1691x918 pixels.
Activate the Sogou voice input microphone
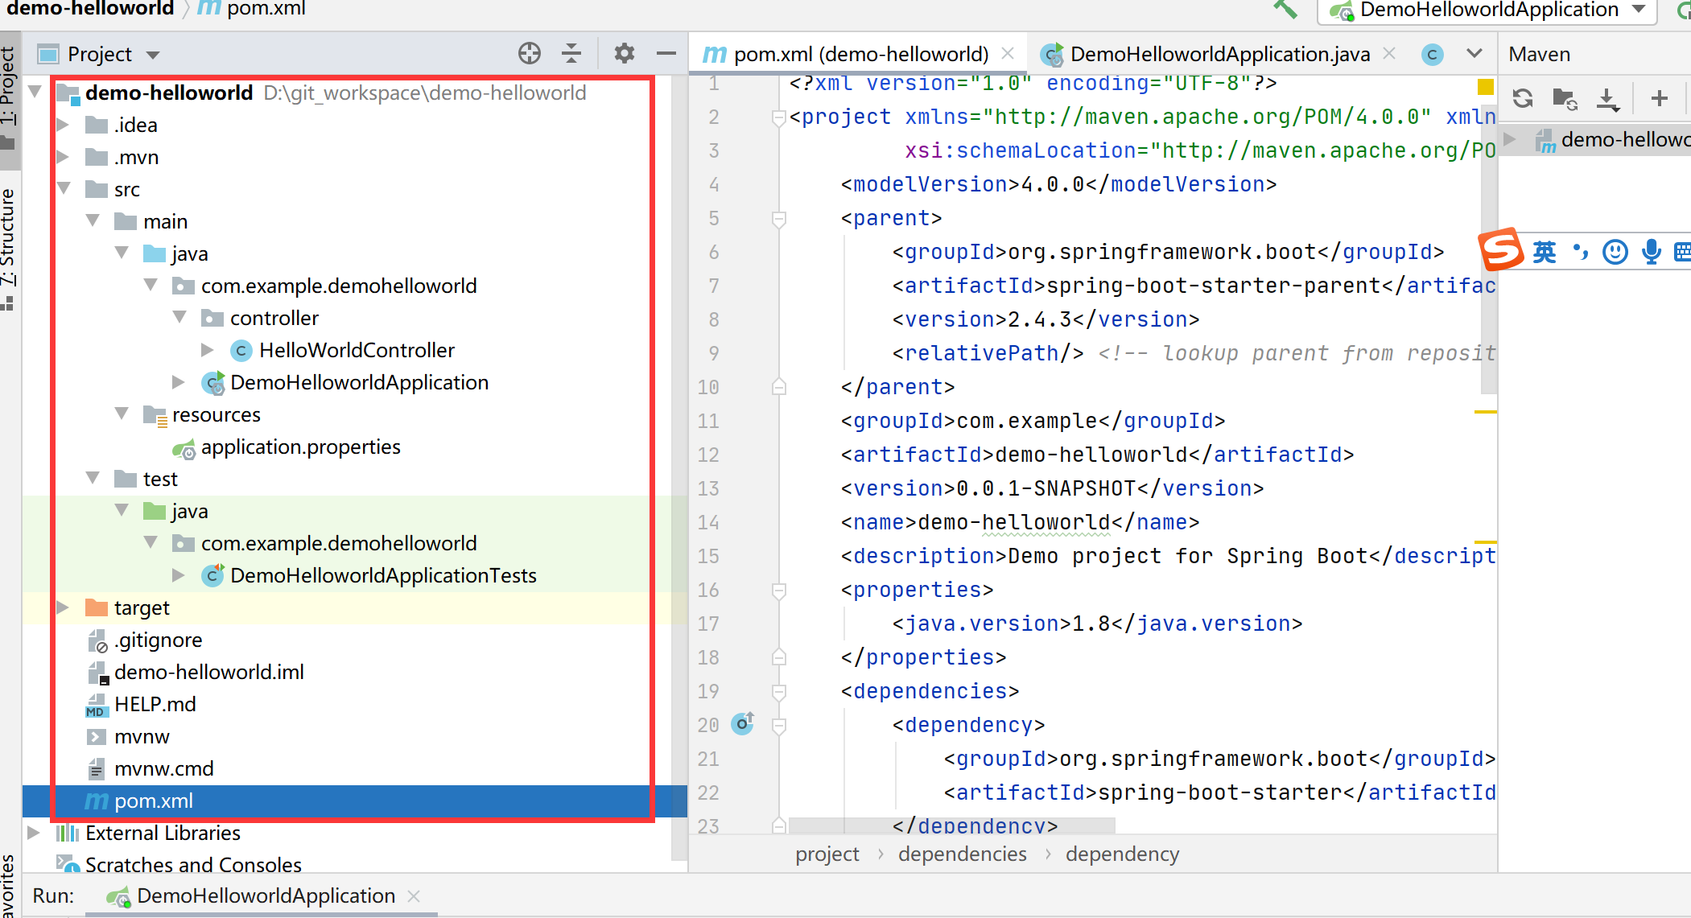(x=1652, y=251)
